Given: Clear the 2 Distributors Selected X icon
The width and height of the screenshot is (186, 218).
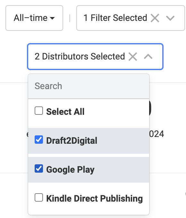Looking at the screenshot, I should click(x=133, y=57).
